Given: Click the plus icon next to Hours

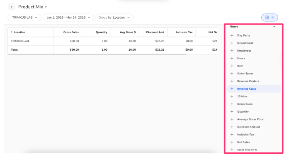Looking at the screenshot, I should pyautogui.click(x=232, y=58).
